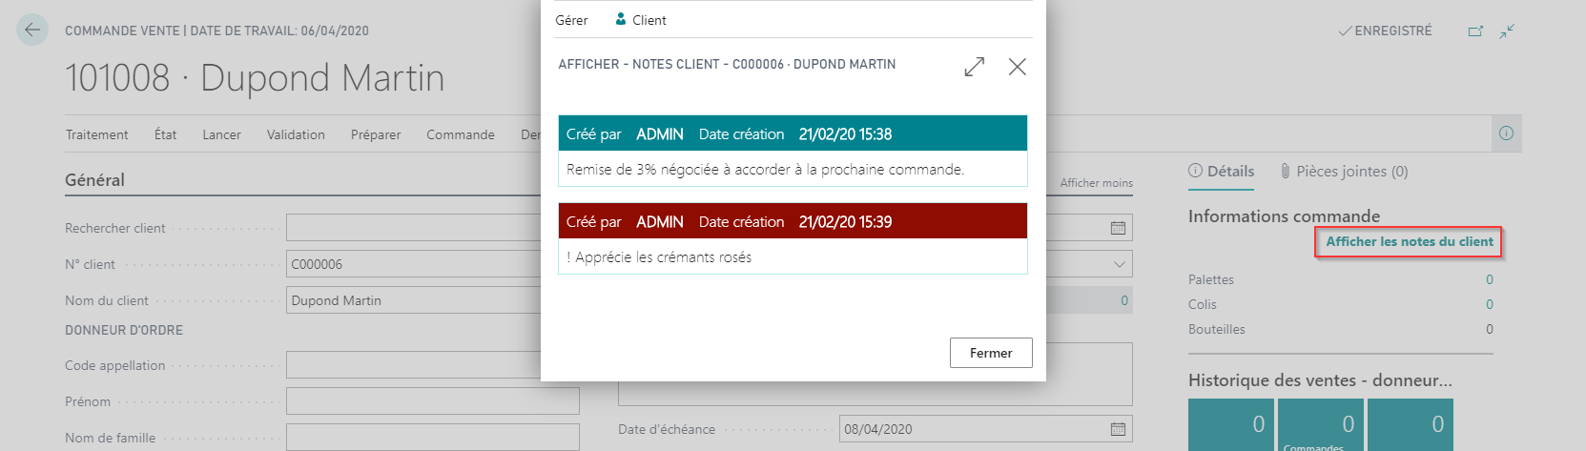Click Afficher les notes du client link

1409,241
